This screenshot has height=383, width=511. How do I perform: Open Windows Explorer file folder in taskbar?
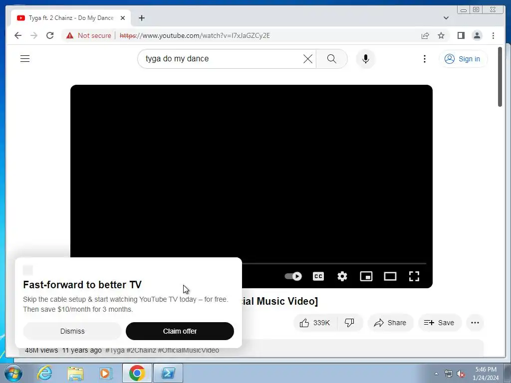click(x=75, y=373)
